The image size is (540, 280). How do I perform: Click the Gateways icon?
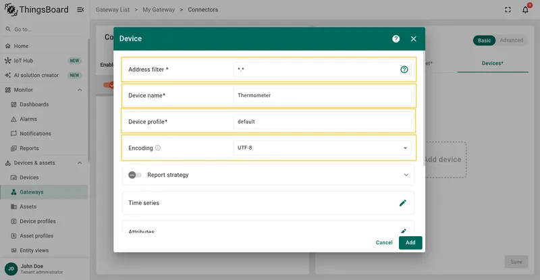coord(13,192)
